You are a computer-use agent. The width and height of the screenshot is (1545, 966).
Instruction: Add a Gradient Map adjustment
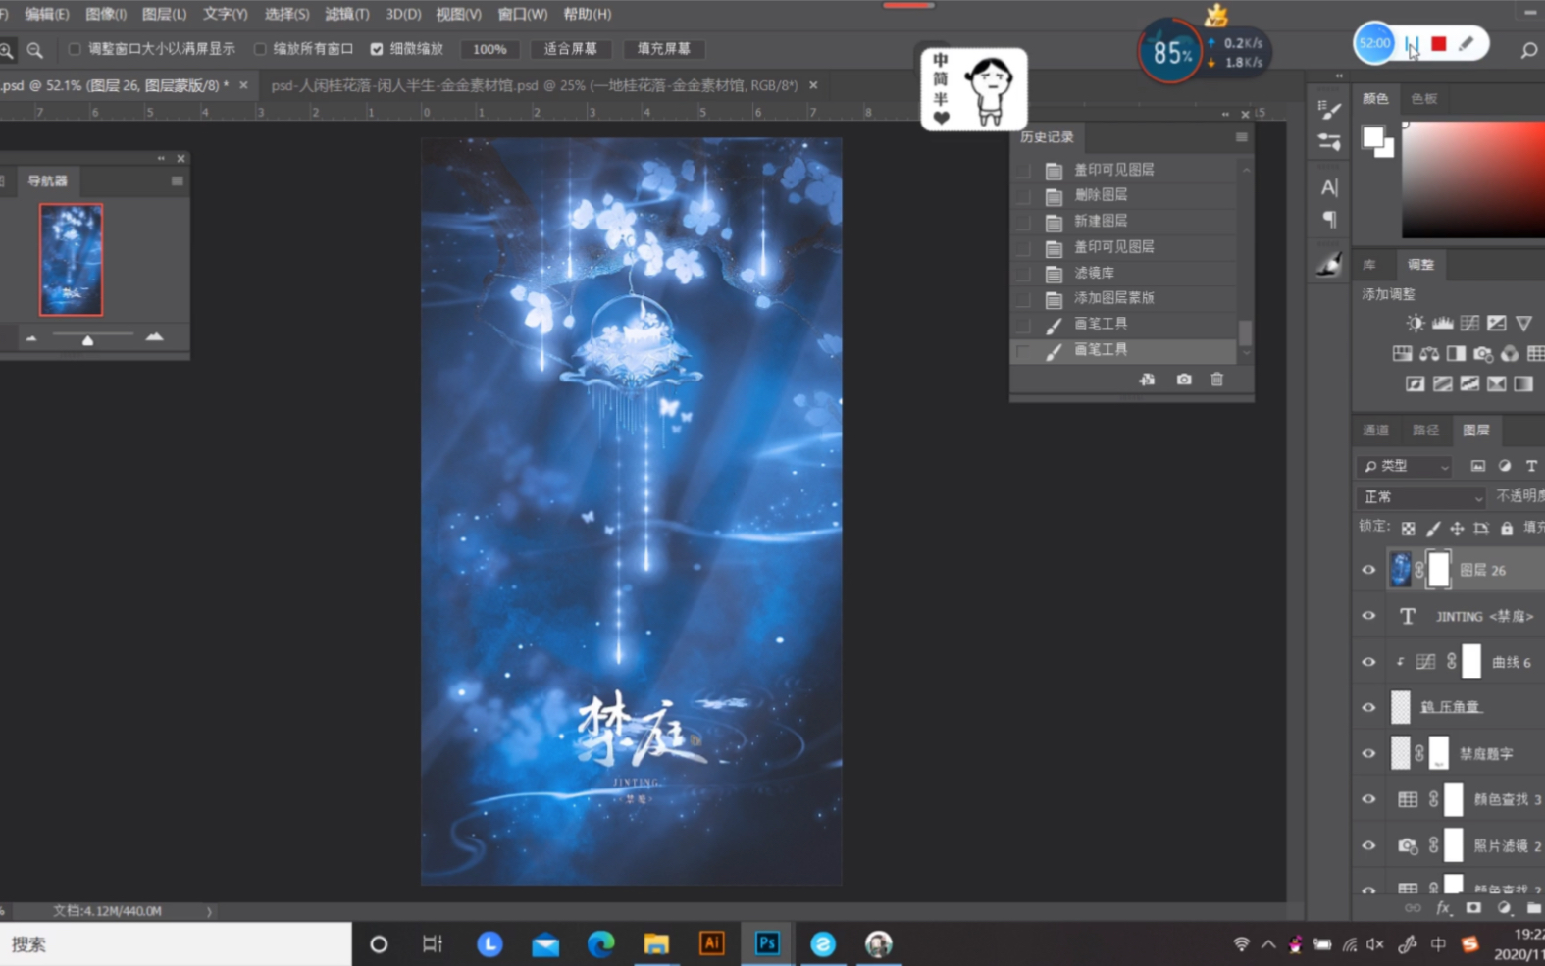coord(1523,383)
